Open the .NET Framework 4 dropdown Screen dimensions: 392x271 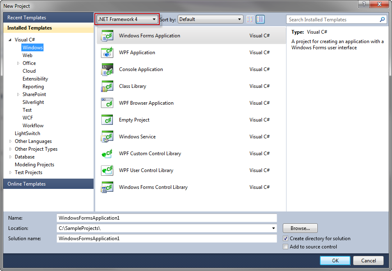[x=126, y=19]
